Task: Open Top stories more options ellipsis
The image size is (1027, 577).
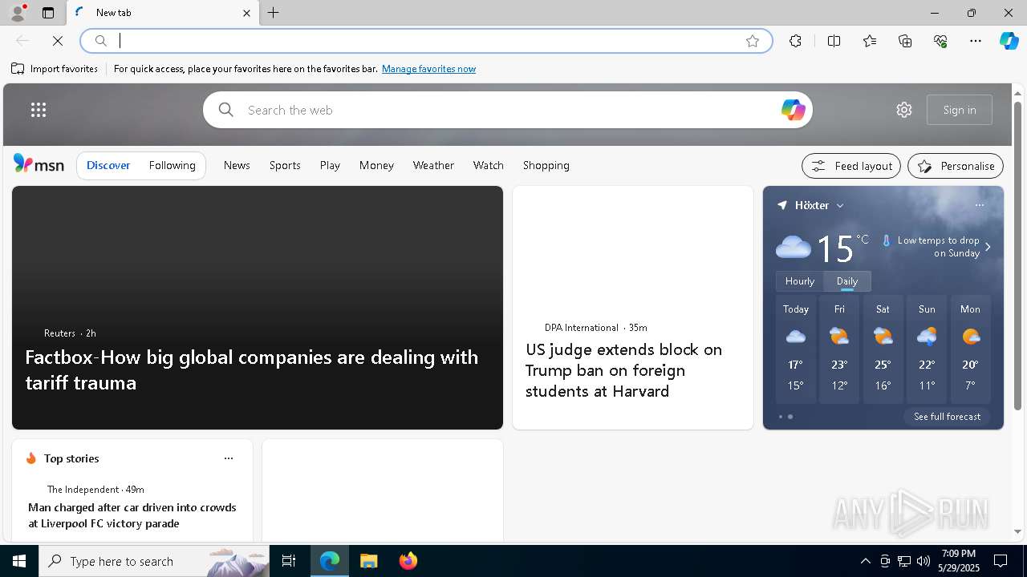Action: 229,458
